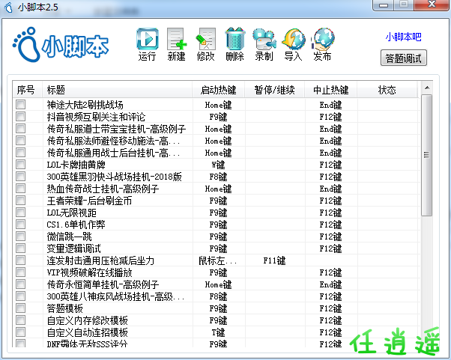Tick the checkbox for 抖音视频互刷关注和评论

[21, 116]
